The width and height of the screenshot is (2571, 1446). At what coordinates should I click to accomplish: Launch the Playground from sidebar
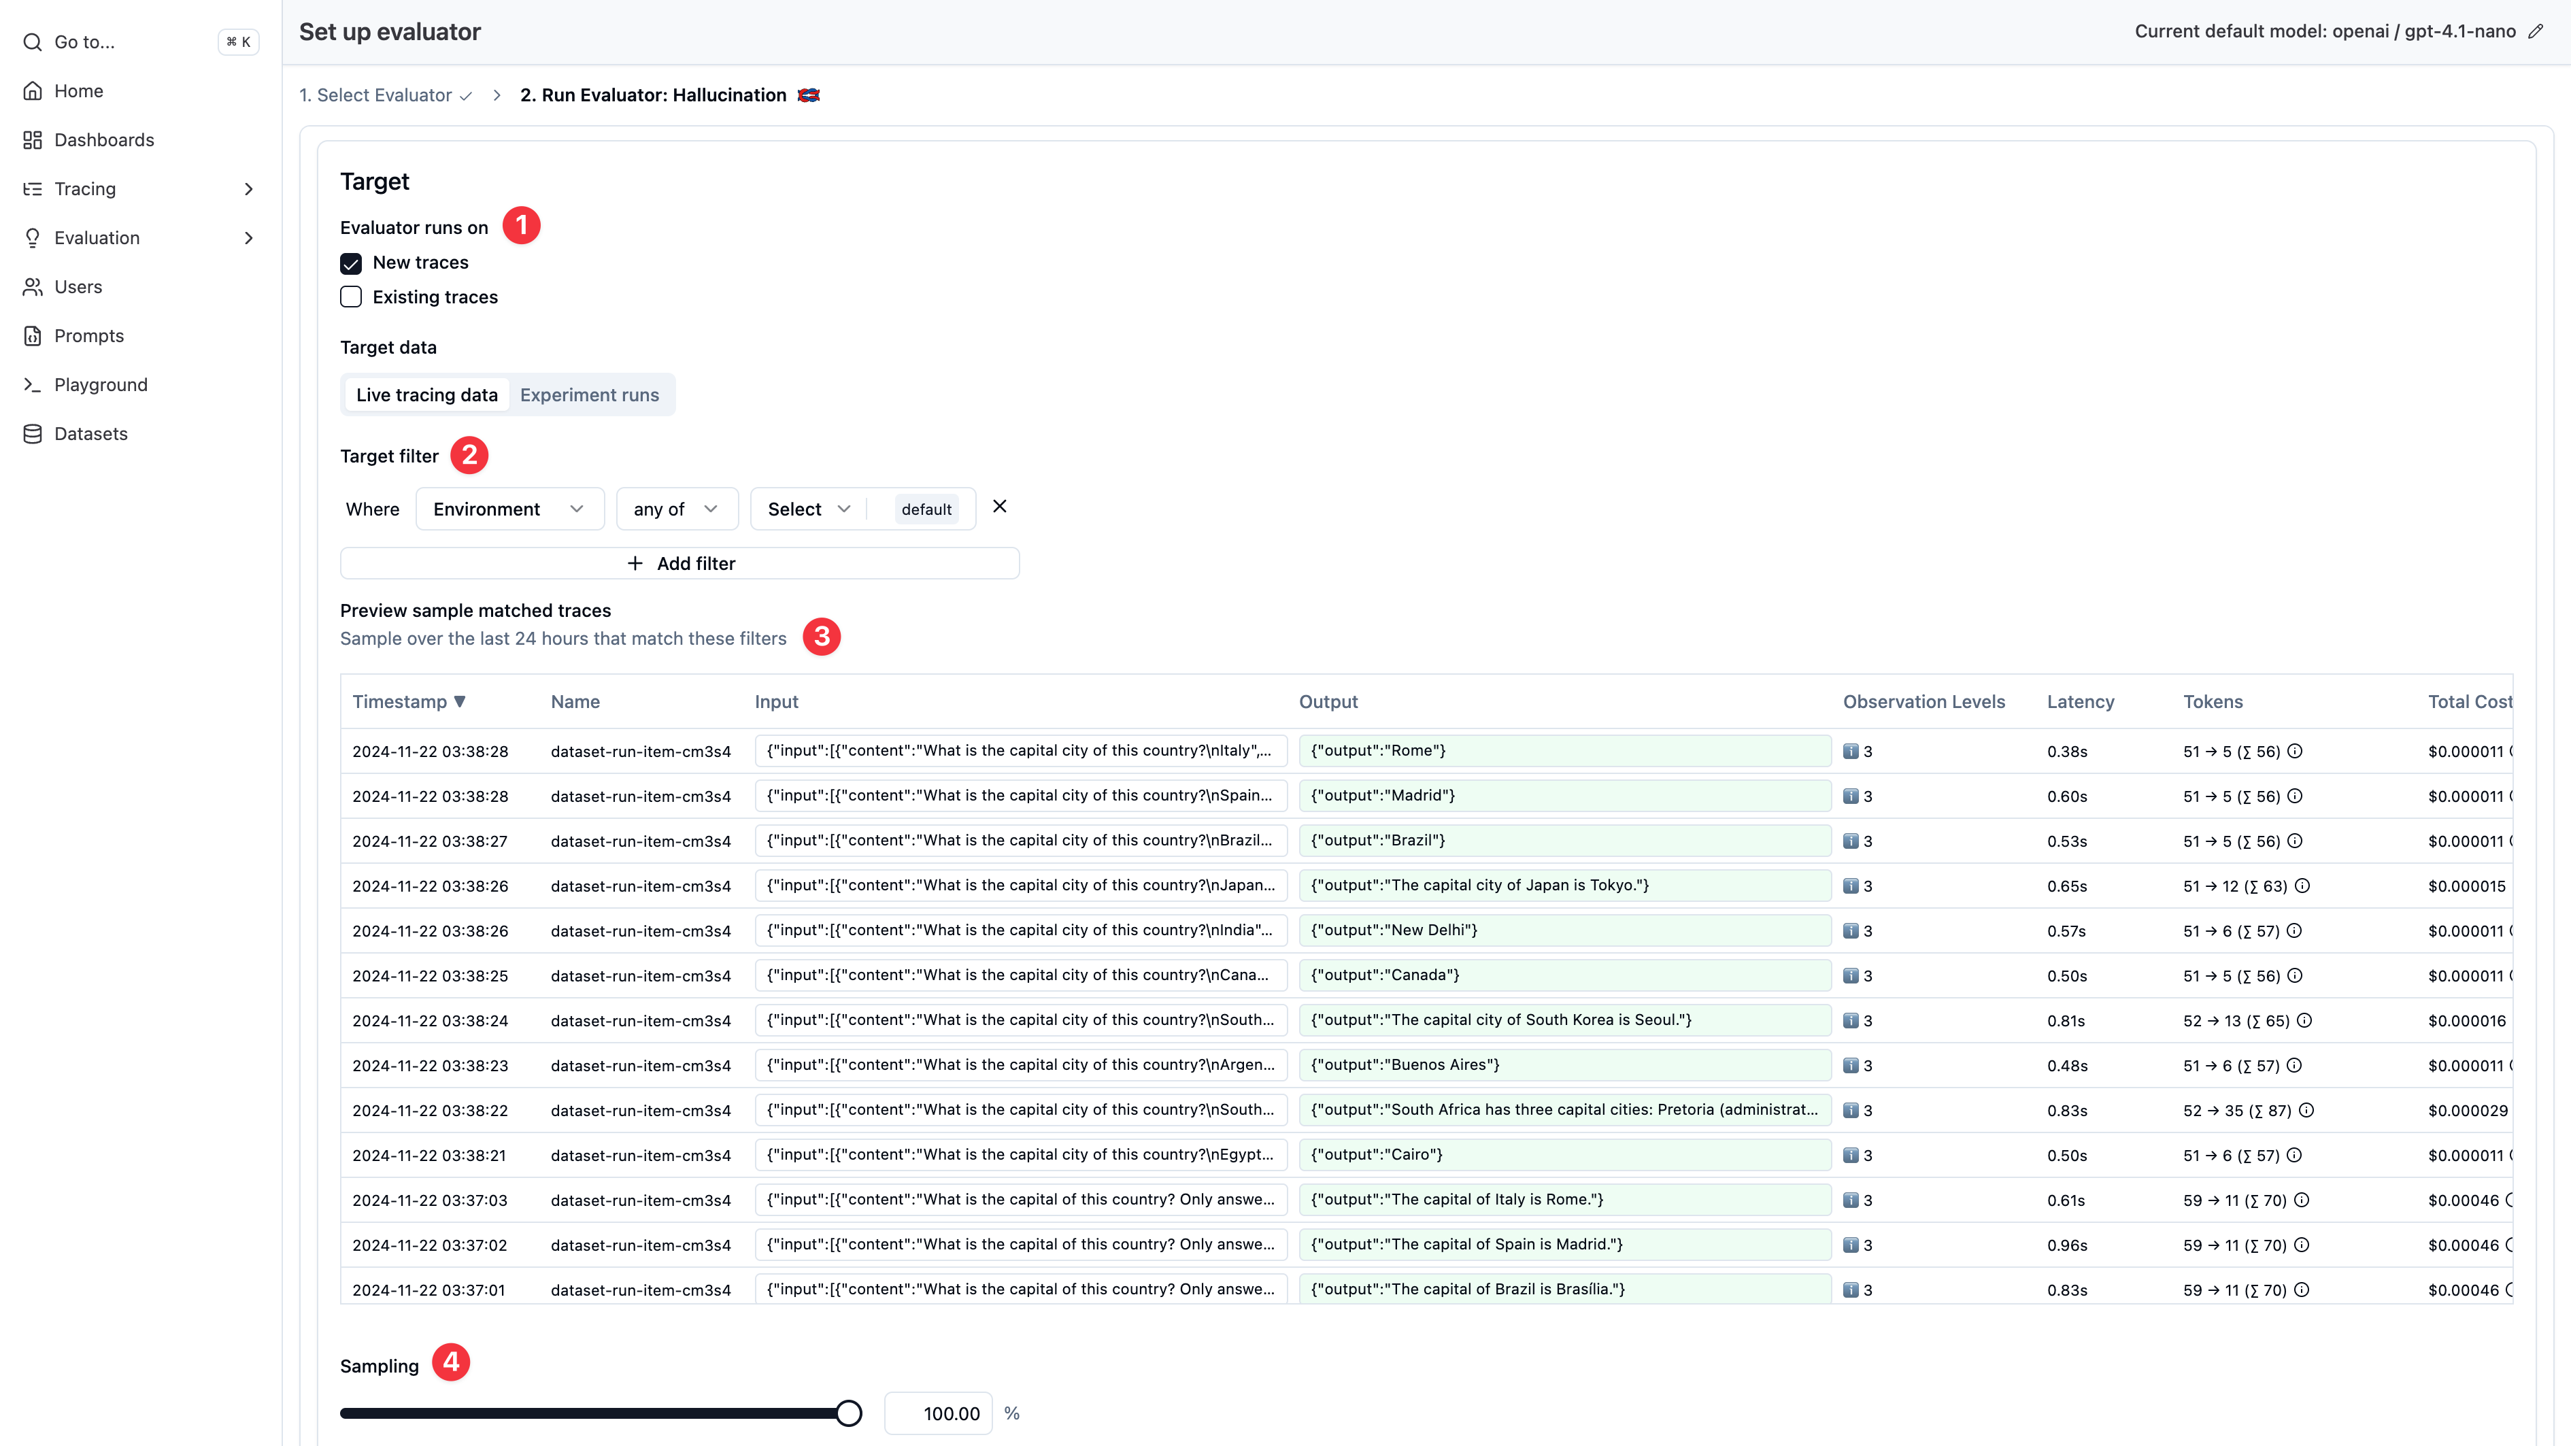[x=33, y=384]
